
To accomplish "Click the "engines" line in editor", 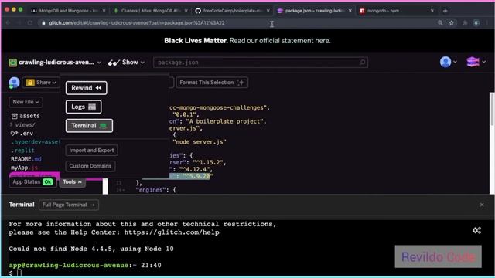I will click(x=155, y=190).
